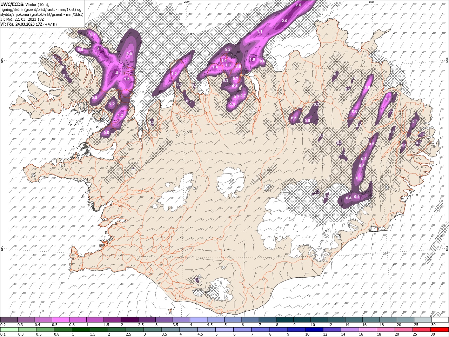Screen dimensions: 449x337
Task: Pick the bright red 30 swatch ending the bottom legend
Action: pyautogui.click(x=440, y=330)
